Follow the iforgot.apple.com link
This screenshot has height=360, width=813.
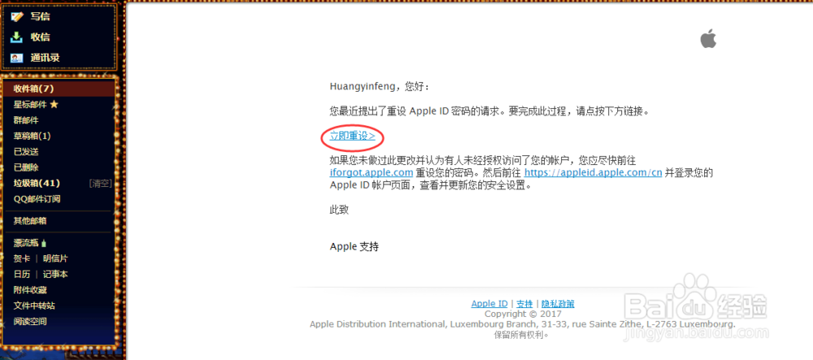tap(372, 172)
